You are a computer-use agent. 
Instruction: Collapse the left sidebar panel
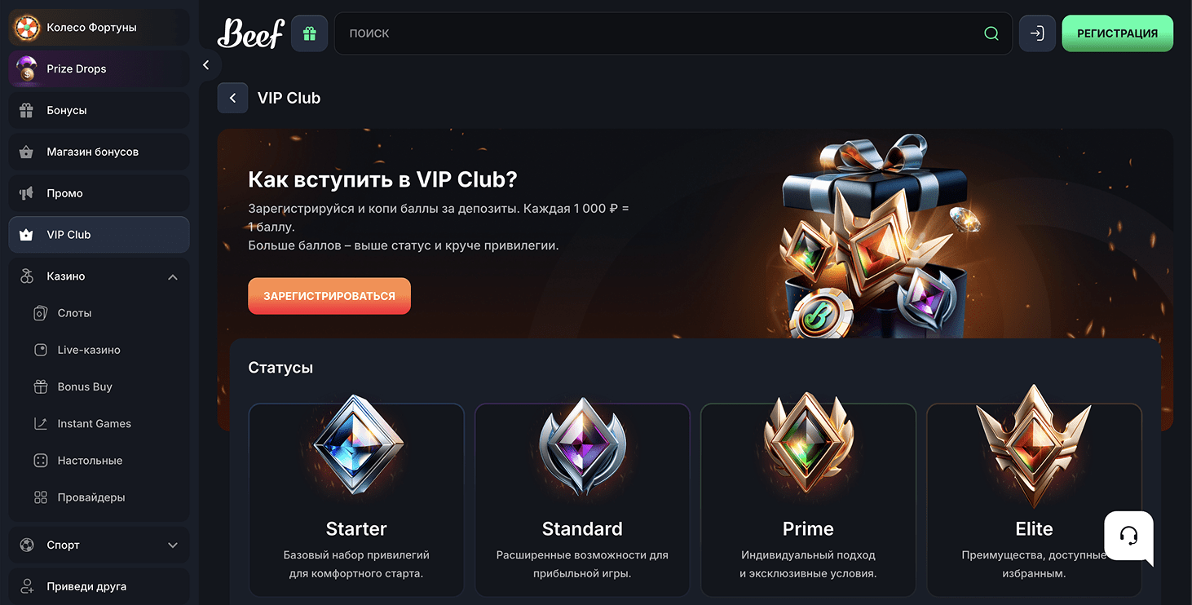pyautogui.click(x=206, y=64)
